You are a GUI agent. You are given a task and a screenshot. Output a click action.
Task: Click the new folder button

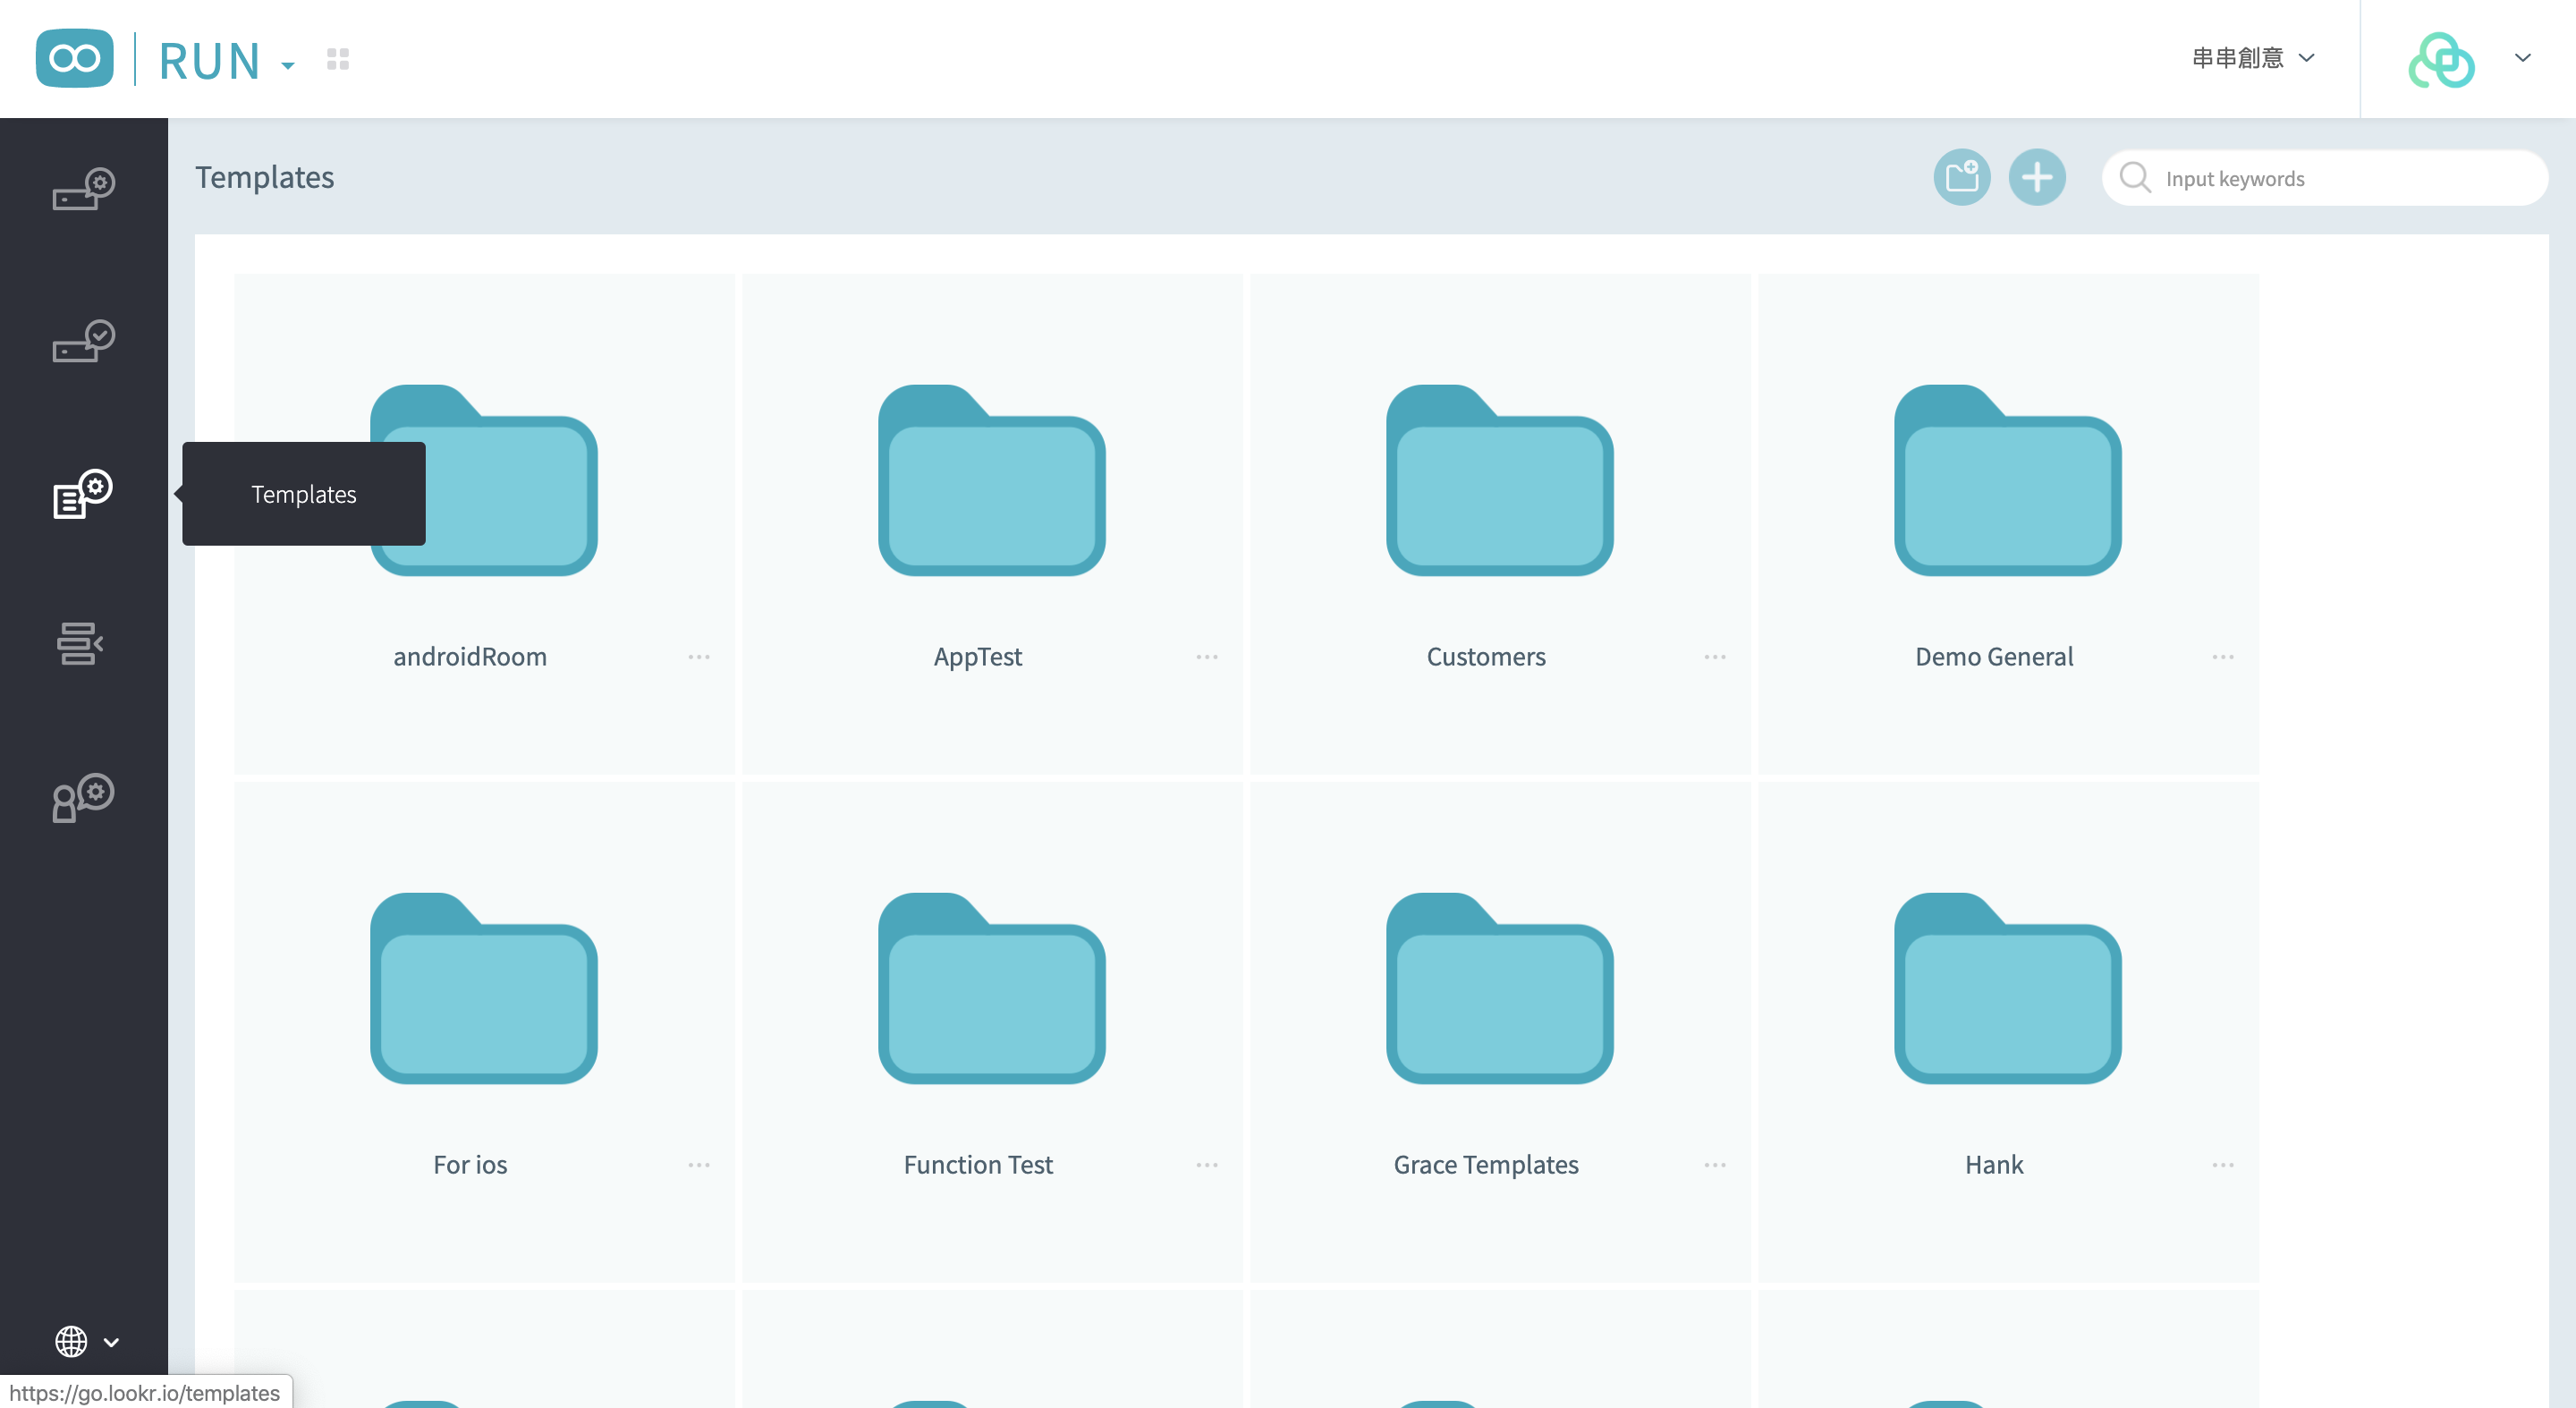click(1961, 178)
